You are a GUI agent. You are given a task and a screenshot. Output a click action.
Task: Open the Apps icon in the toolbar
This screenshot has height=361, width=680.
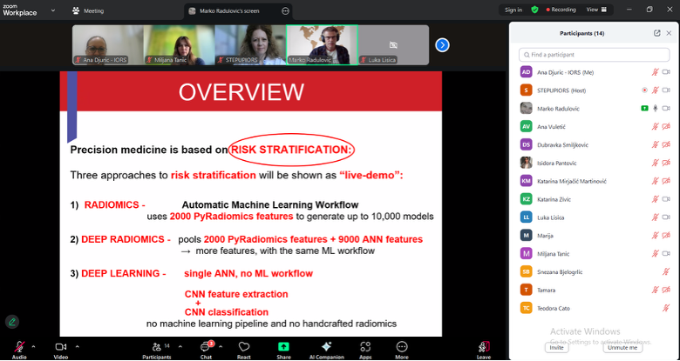coord(365,346)
